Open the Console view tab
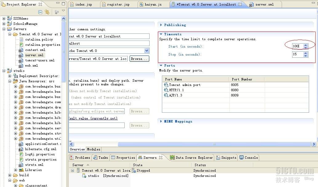The height and width of the screenshot is (187, 318). [x=249, y=158]
